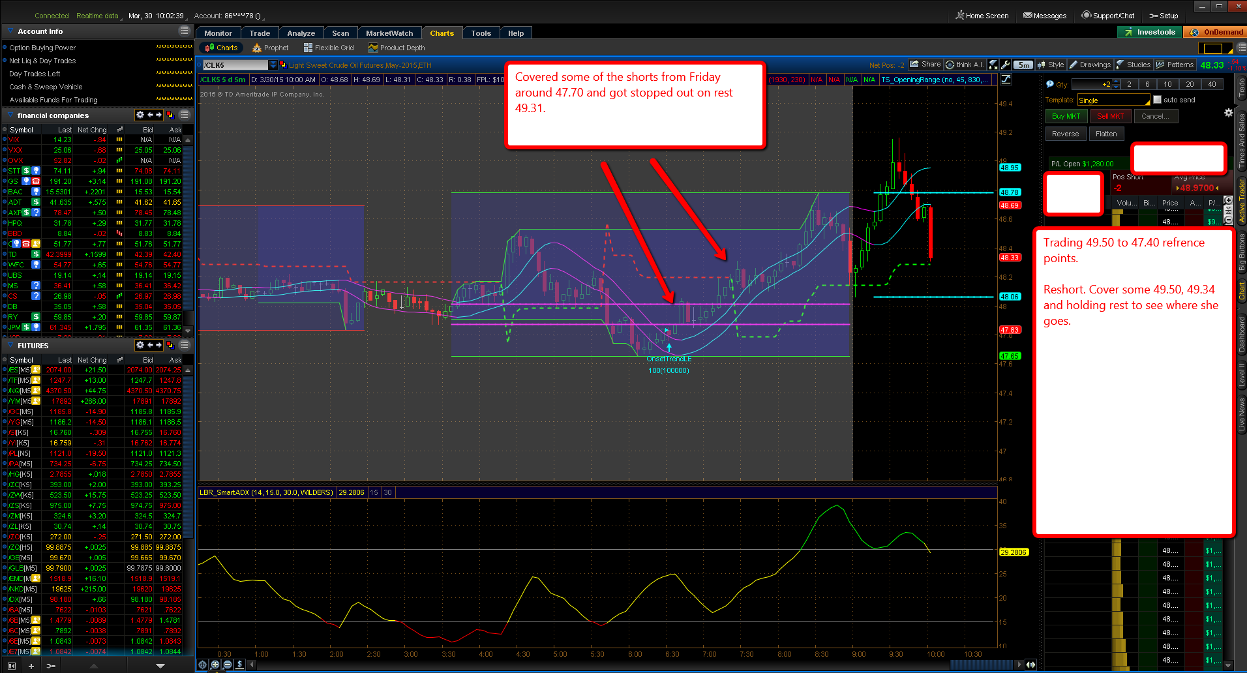The width and height of the screenshot is (1247, 673).
Task: Click financial companies watchlist gear icon
Action: click(140, 115)
